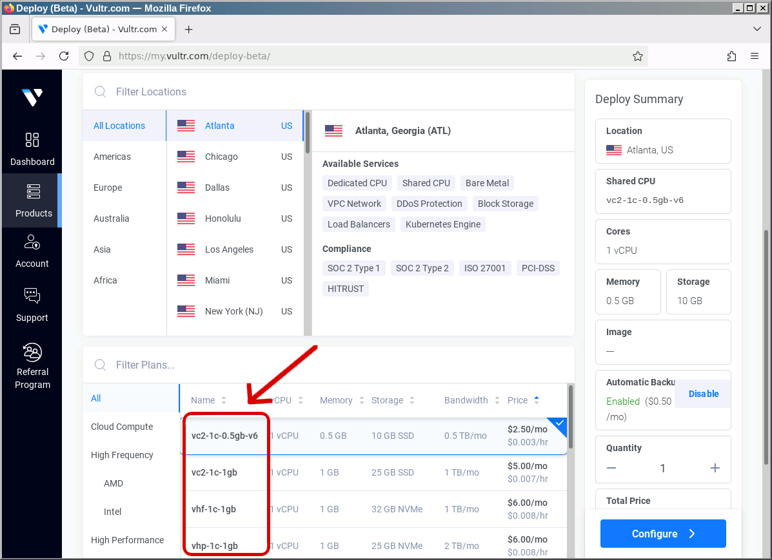The width and height of the screenshot is (772, 560).
Task: Increase quantity with the plus button
Action: tap(715, 468)
